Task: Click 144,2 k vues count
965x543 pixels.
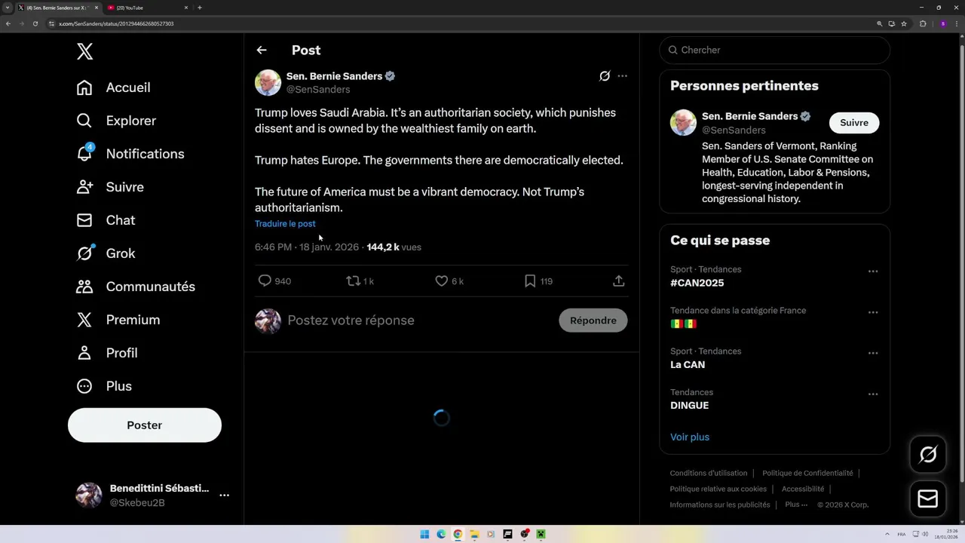Action: tap(394, 247)
